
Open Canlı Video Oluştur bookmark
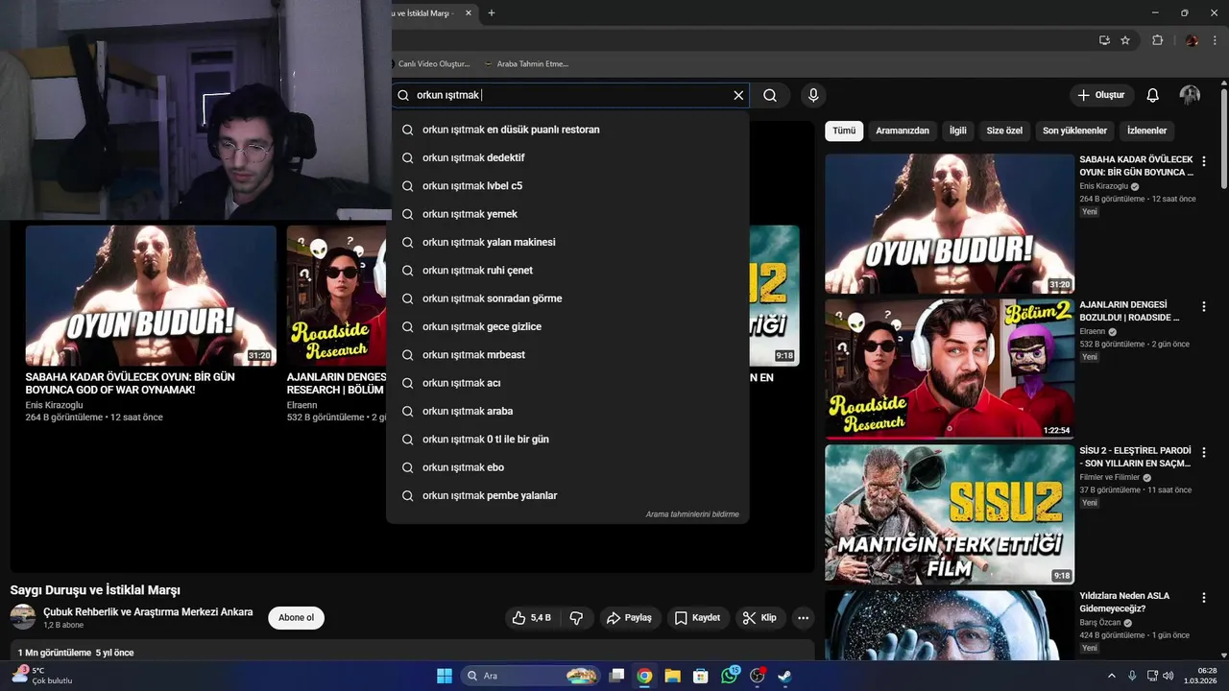pos(431,64)
